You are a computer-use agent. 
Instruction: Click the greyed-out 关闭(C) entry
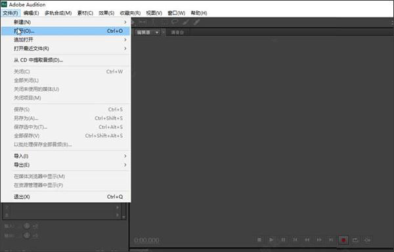click(66, 72)
